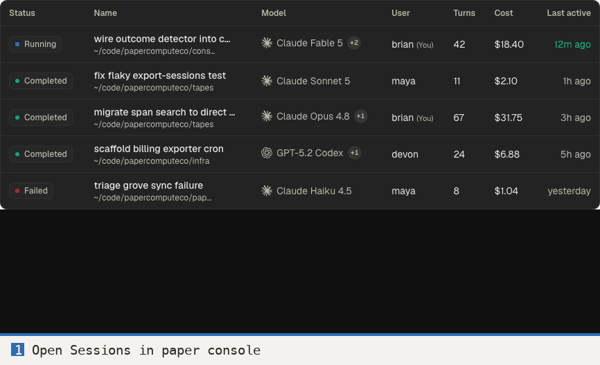600x365 pixels.
Task: Click the +1 badge next to Claude Opus 4.8
Action: click(360, 116)
